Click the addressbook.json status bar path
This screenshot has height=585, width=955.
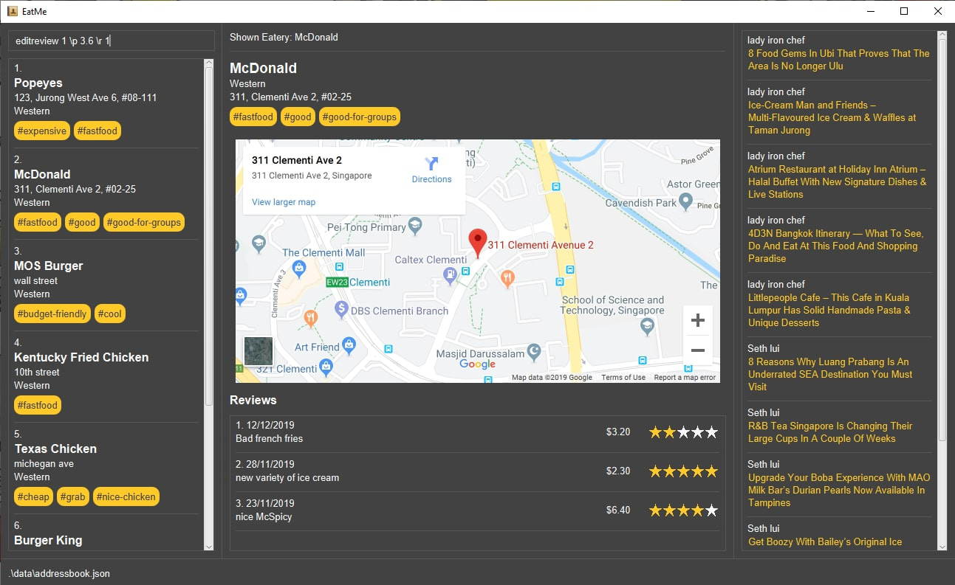59,573
